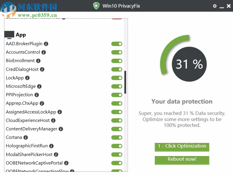Viewport: 233px width, 175px height.
Task: Disable the Cortana toggle
Action: (x=117, y=137)
